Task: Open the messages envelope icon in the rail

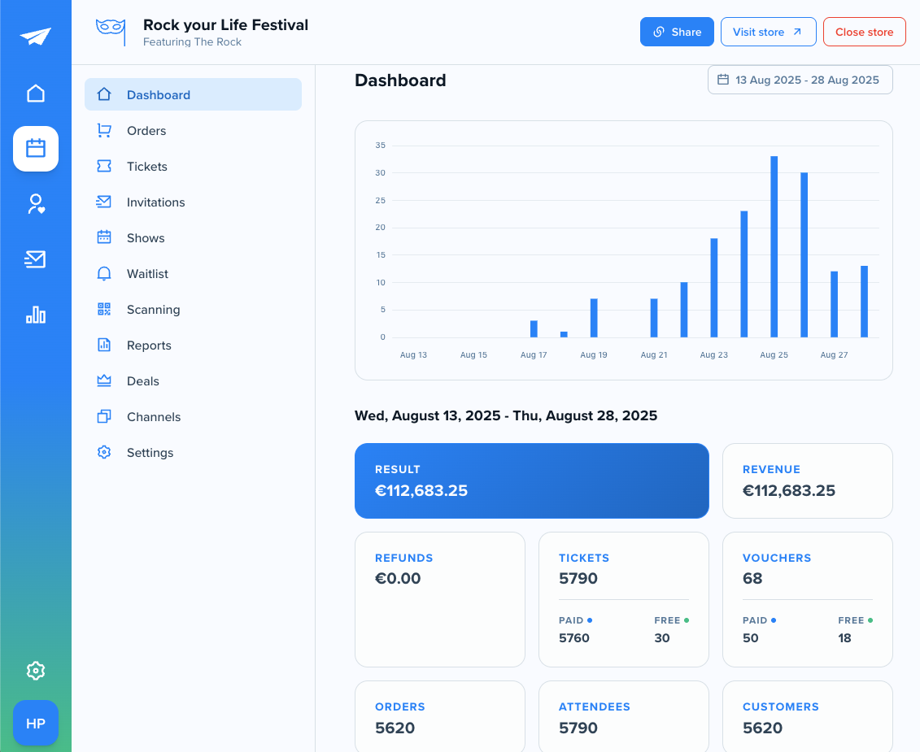Action: coord(36,259)
